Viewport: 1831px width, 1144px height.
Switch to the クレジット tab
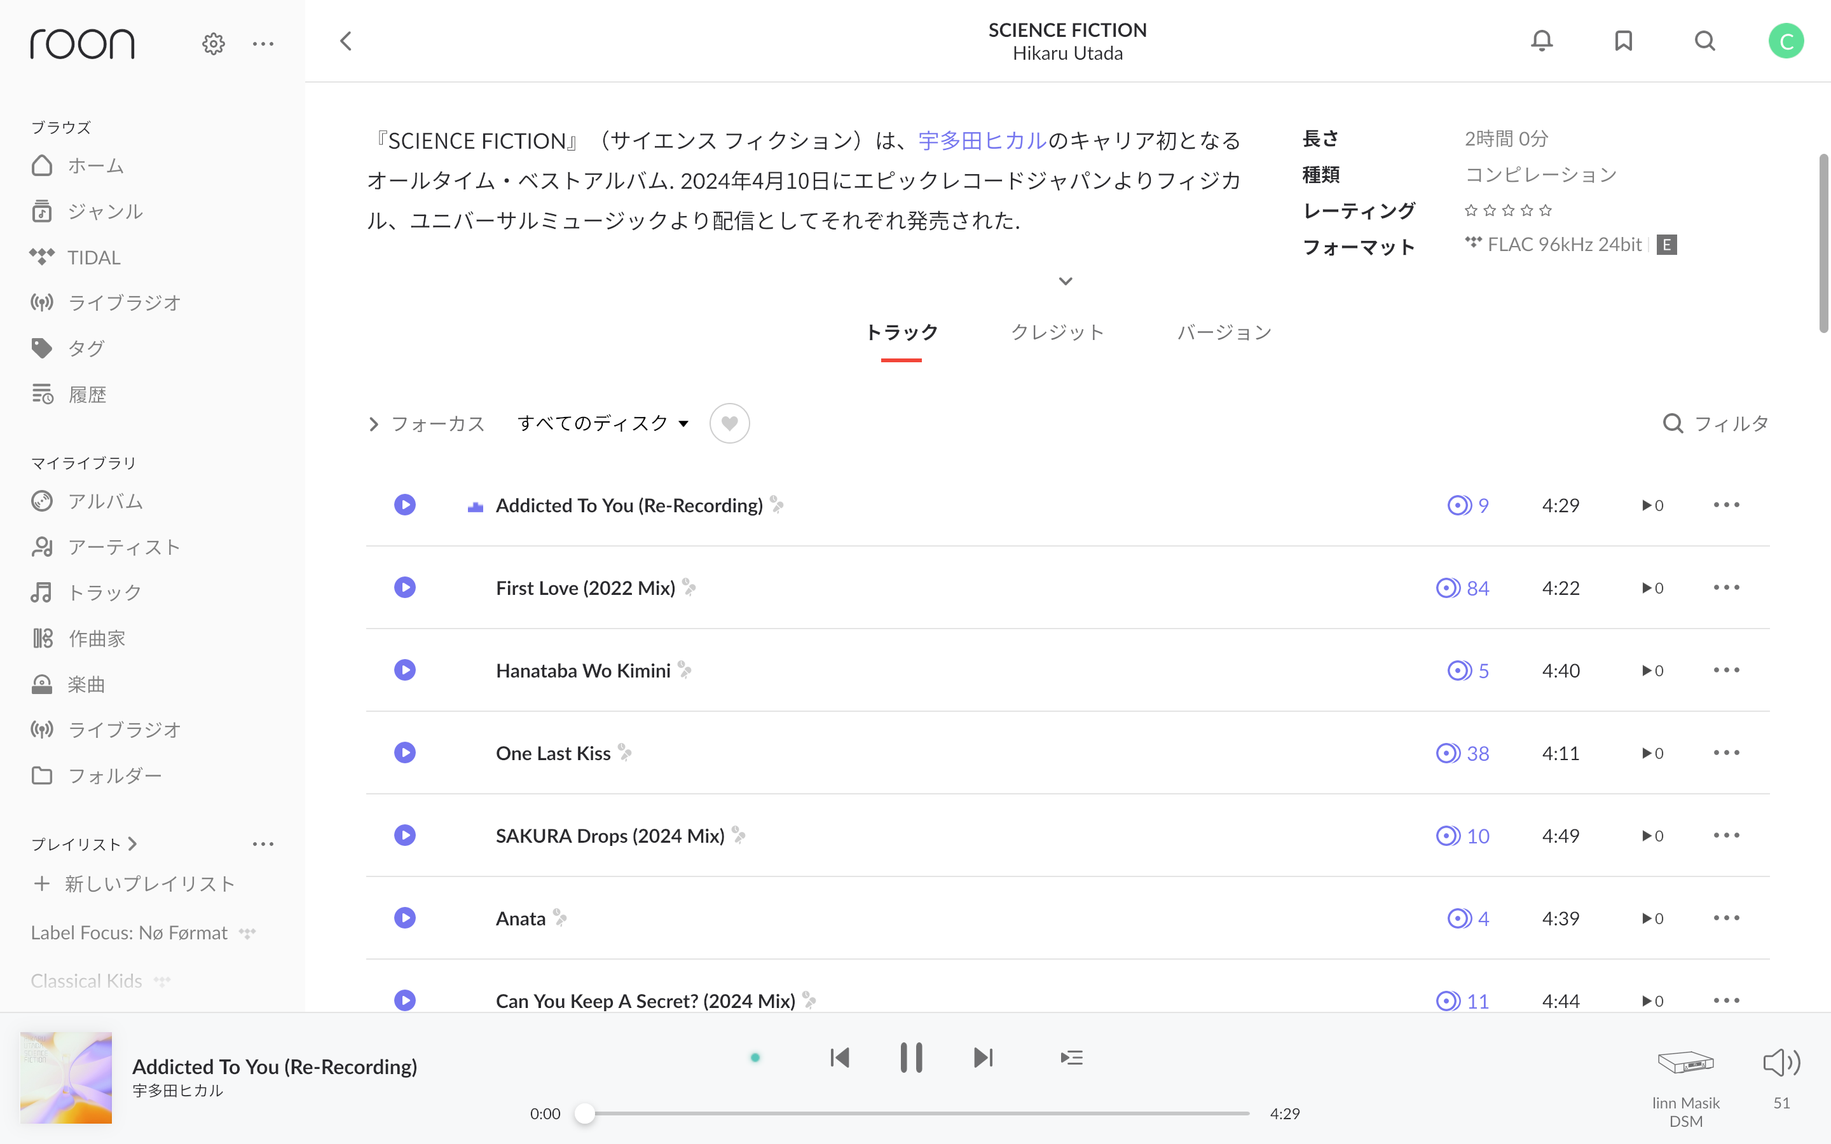(1058, 332)
